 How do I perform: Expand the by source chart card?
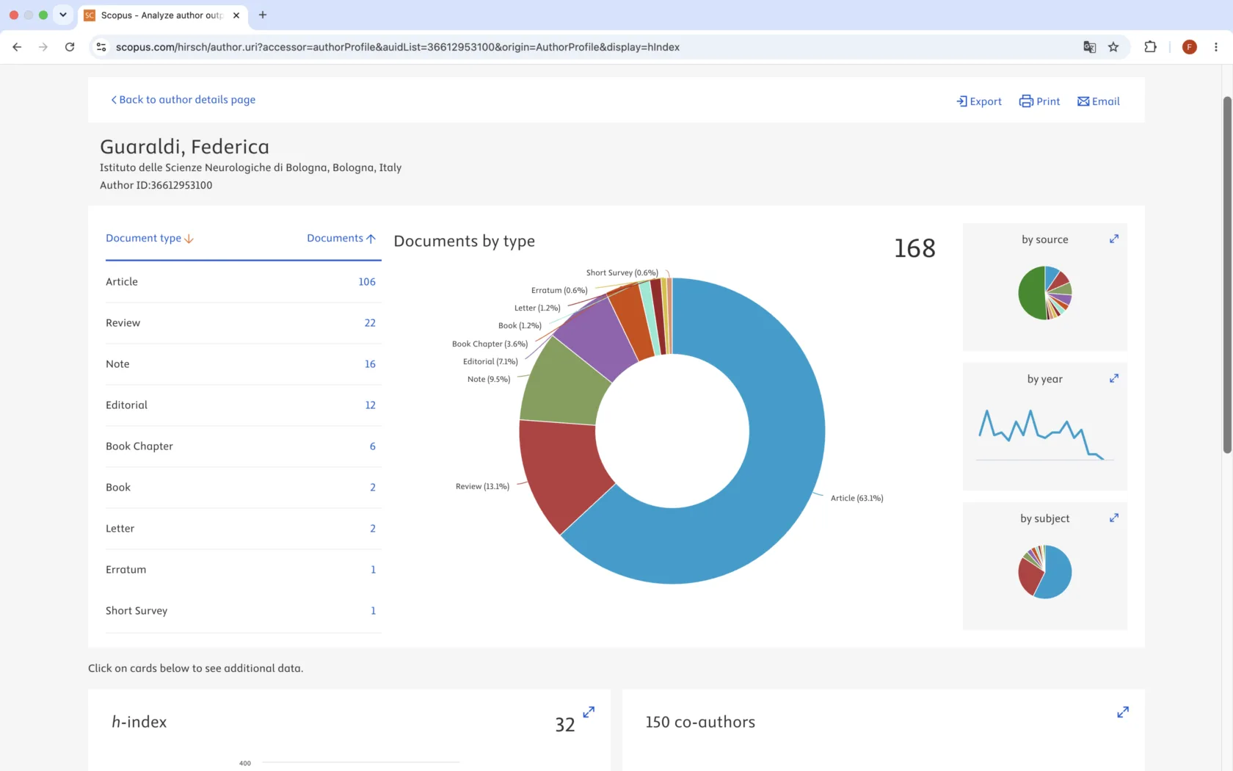click(x=1113, y=239)
